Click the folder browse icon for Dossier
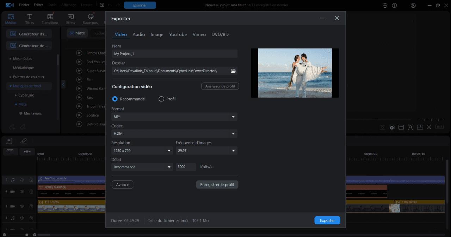Screen dimensions: 451x237 (x=233, y=71)
